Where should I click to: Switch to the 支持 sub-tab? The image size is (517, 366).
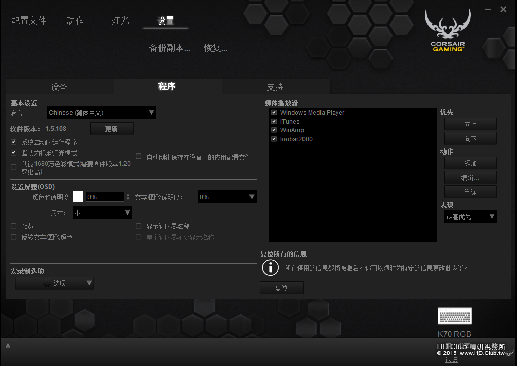[x=275, y=87]
